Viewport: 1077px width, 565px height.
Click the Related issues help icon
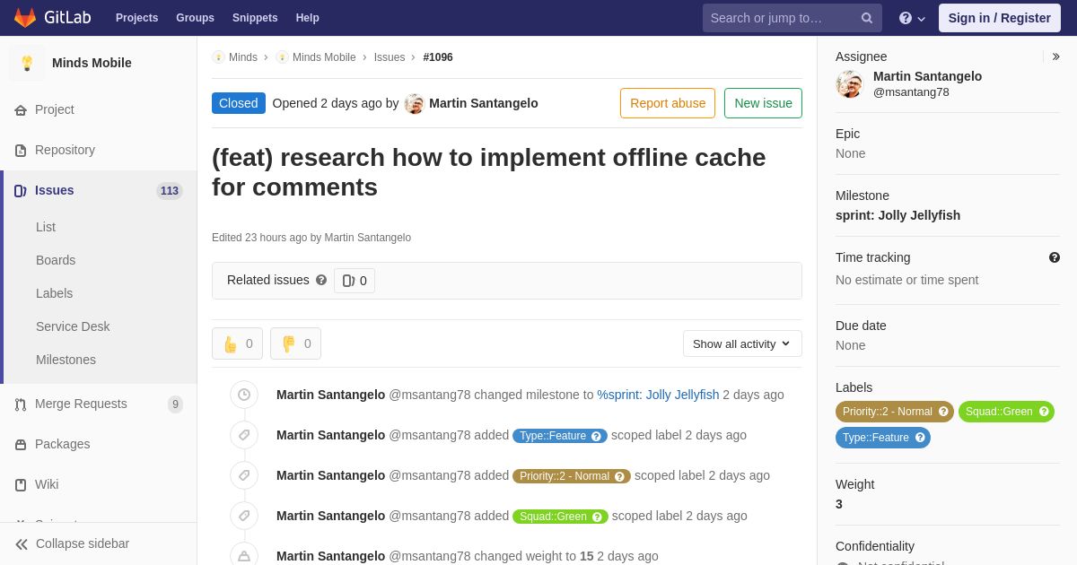pyautogui.click(x=321, y=280)
